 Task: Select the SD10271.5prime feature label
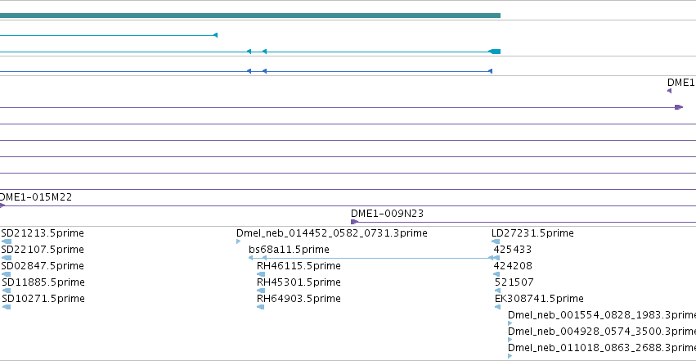[43, 299]
